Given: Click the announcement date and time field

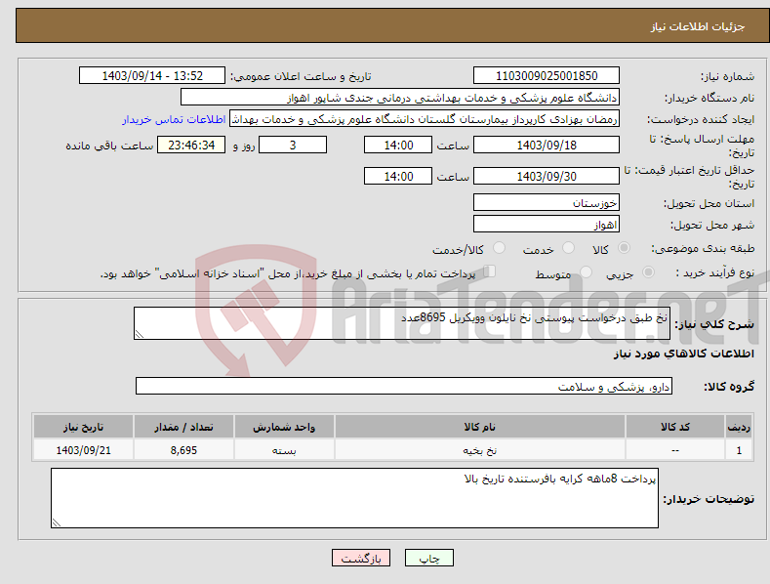Looking at the screenshot, I should (151, 76).
